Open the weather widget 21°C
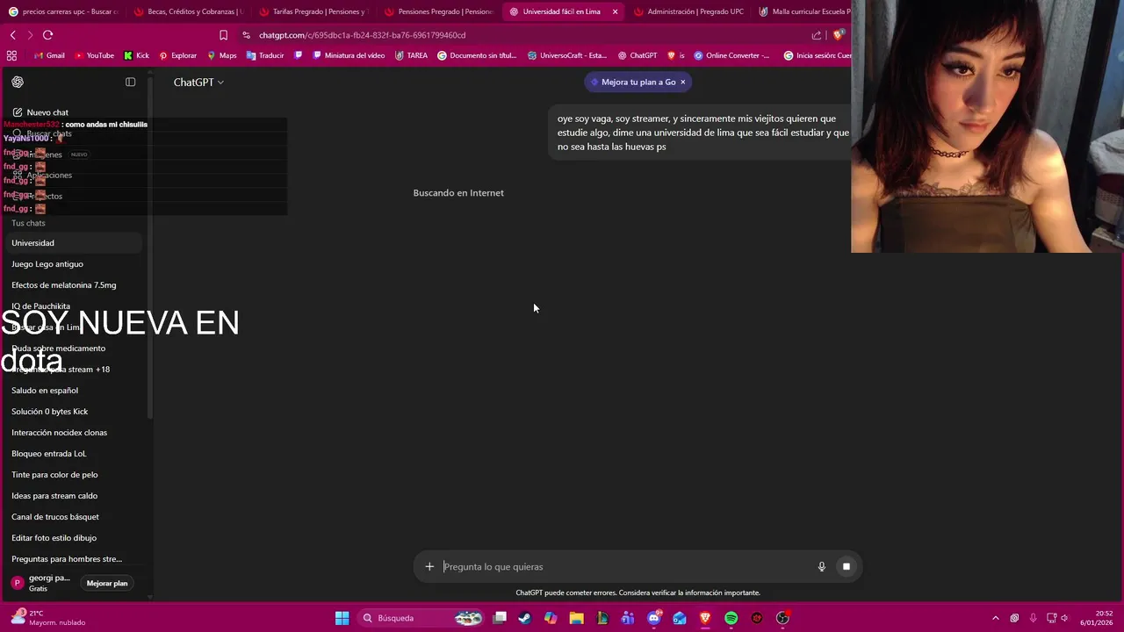Viewport: 1124px width, 632px height. click(48, 618)
